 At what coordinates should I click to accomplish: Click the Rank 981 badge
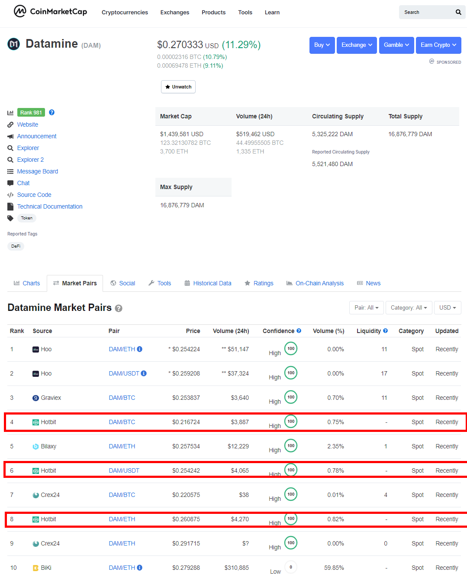pyautogui.click(x=31, y=112)
